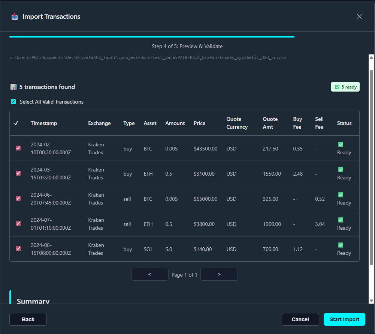Go to previous page with < button
The height and width of the screenshot is (334, 375).
[x=150, y=274]
